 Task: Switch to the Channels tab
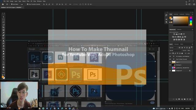point(176,44)
